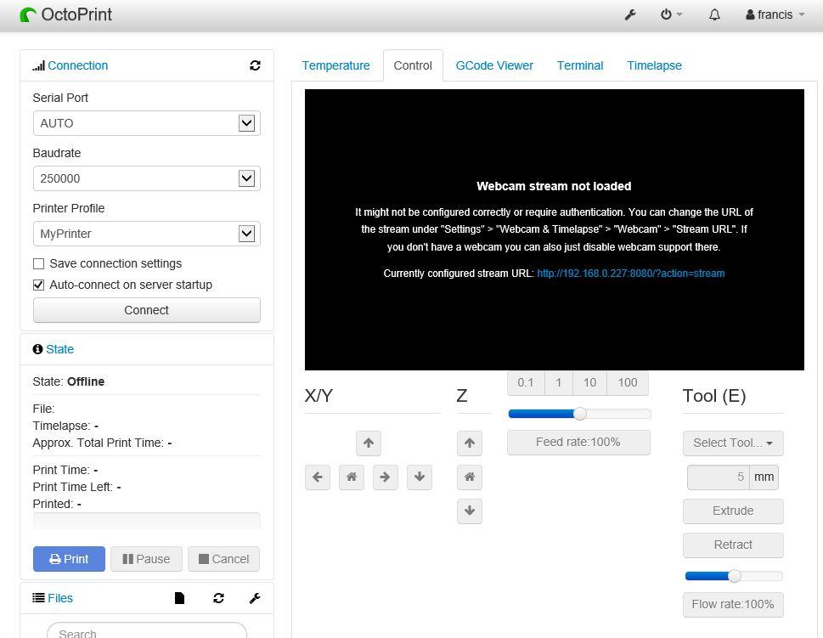
Task: Jog X/Y right arrow
Action: tap(386, 477)
